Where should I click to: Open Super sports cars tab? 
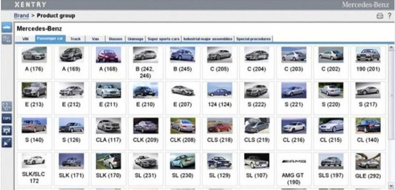click(x=164, y=39)
